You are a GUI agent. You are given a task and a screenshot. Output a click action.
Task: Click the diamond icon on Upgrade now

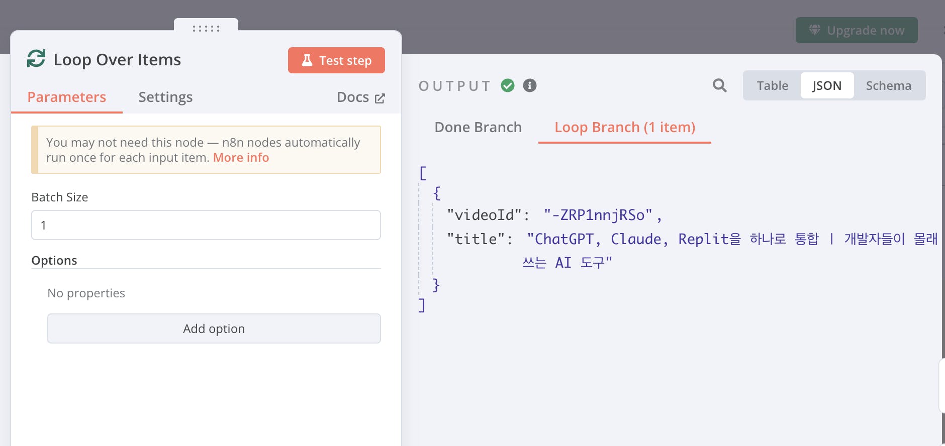pos(814,30)
